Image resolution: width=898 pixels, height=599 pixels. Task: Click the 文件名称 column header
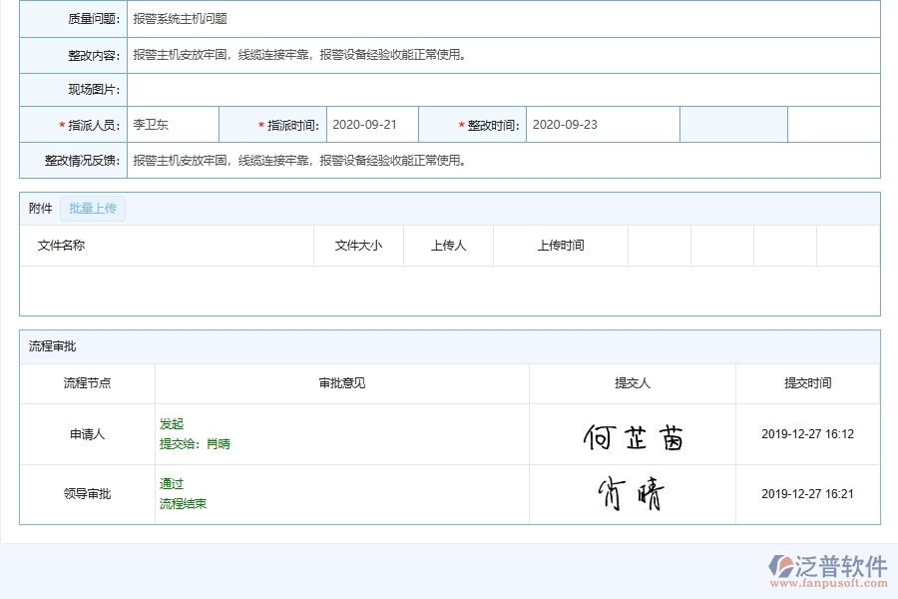tap(63, 246)
